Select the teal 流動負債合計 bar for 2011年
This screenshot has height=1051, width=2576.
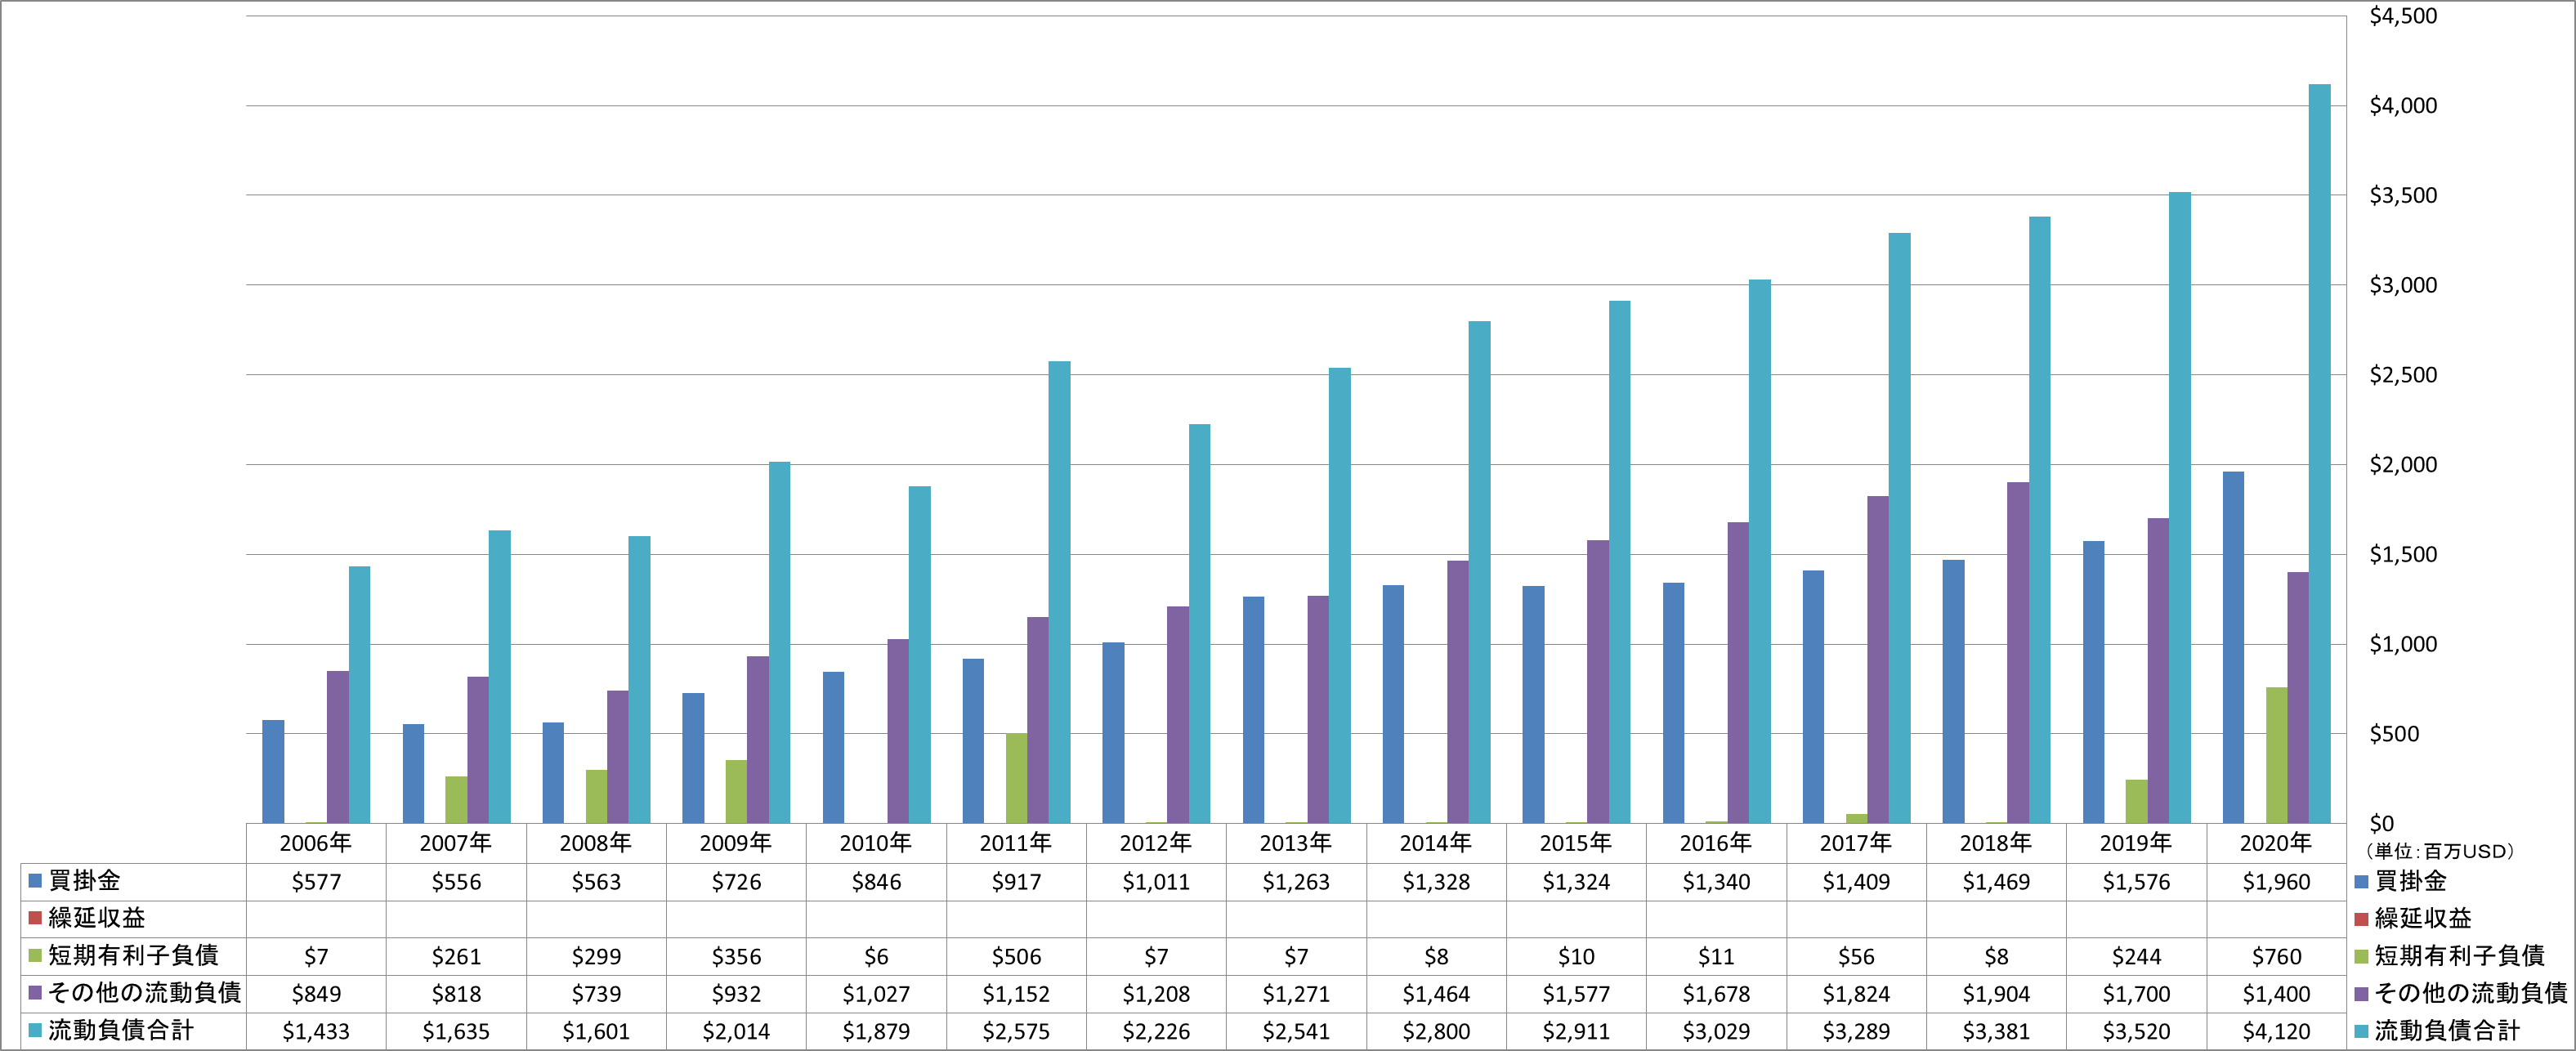click(x=1059, y=593)
